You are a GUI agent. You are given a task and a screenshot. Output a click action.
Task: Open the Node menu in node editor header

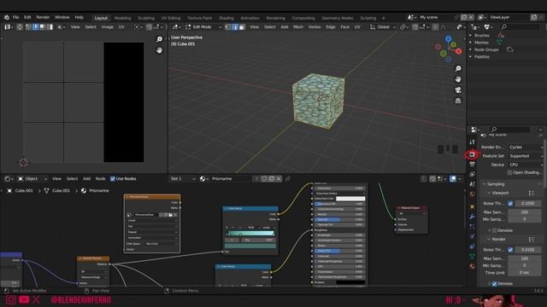click(100, 178)
